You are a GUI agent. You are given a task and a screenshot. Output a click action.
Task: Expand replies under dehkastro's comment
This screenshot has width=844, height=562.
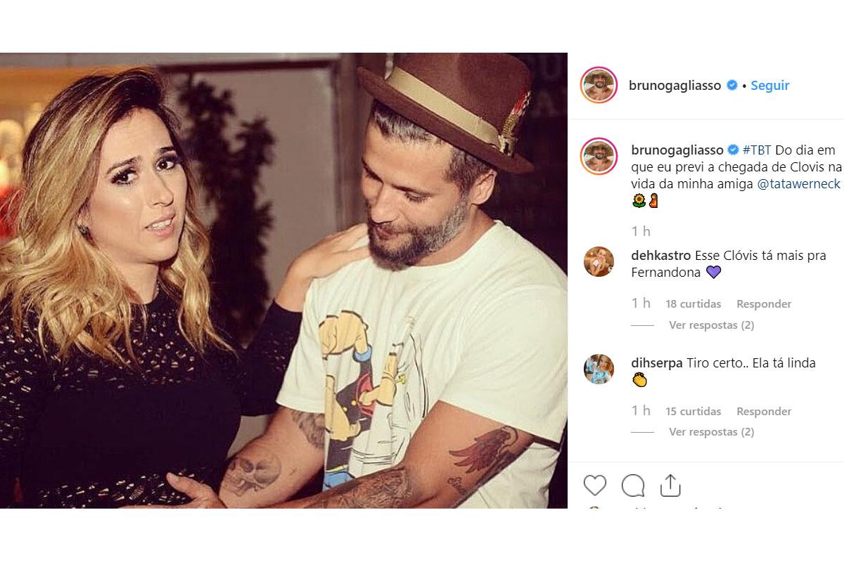711,325
